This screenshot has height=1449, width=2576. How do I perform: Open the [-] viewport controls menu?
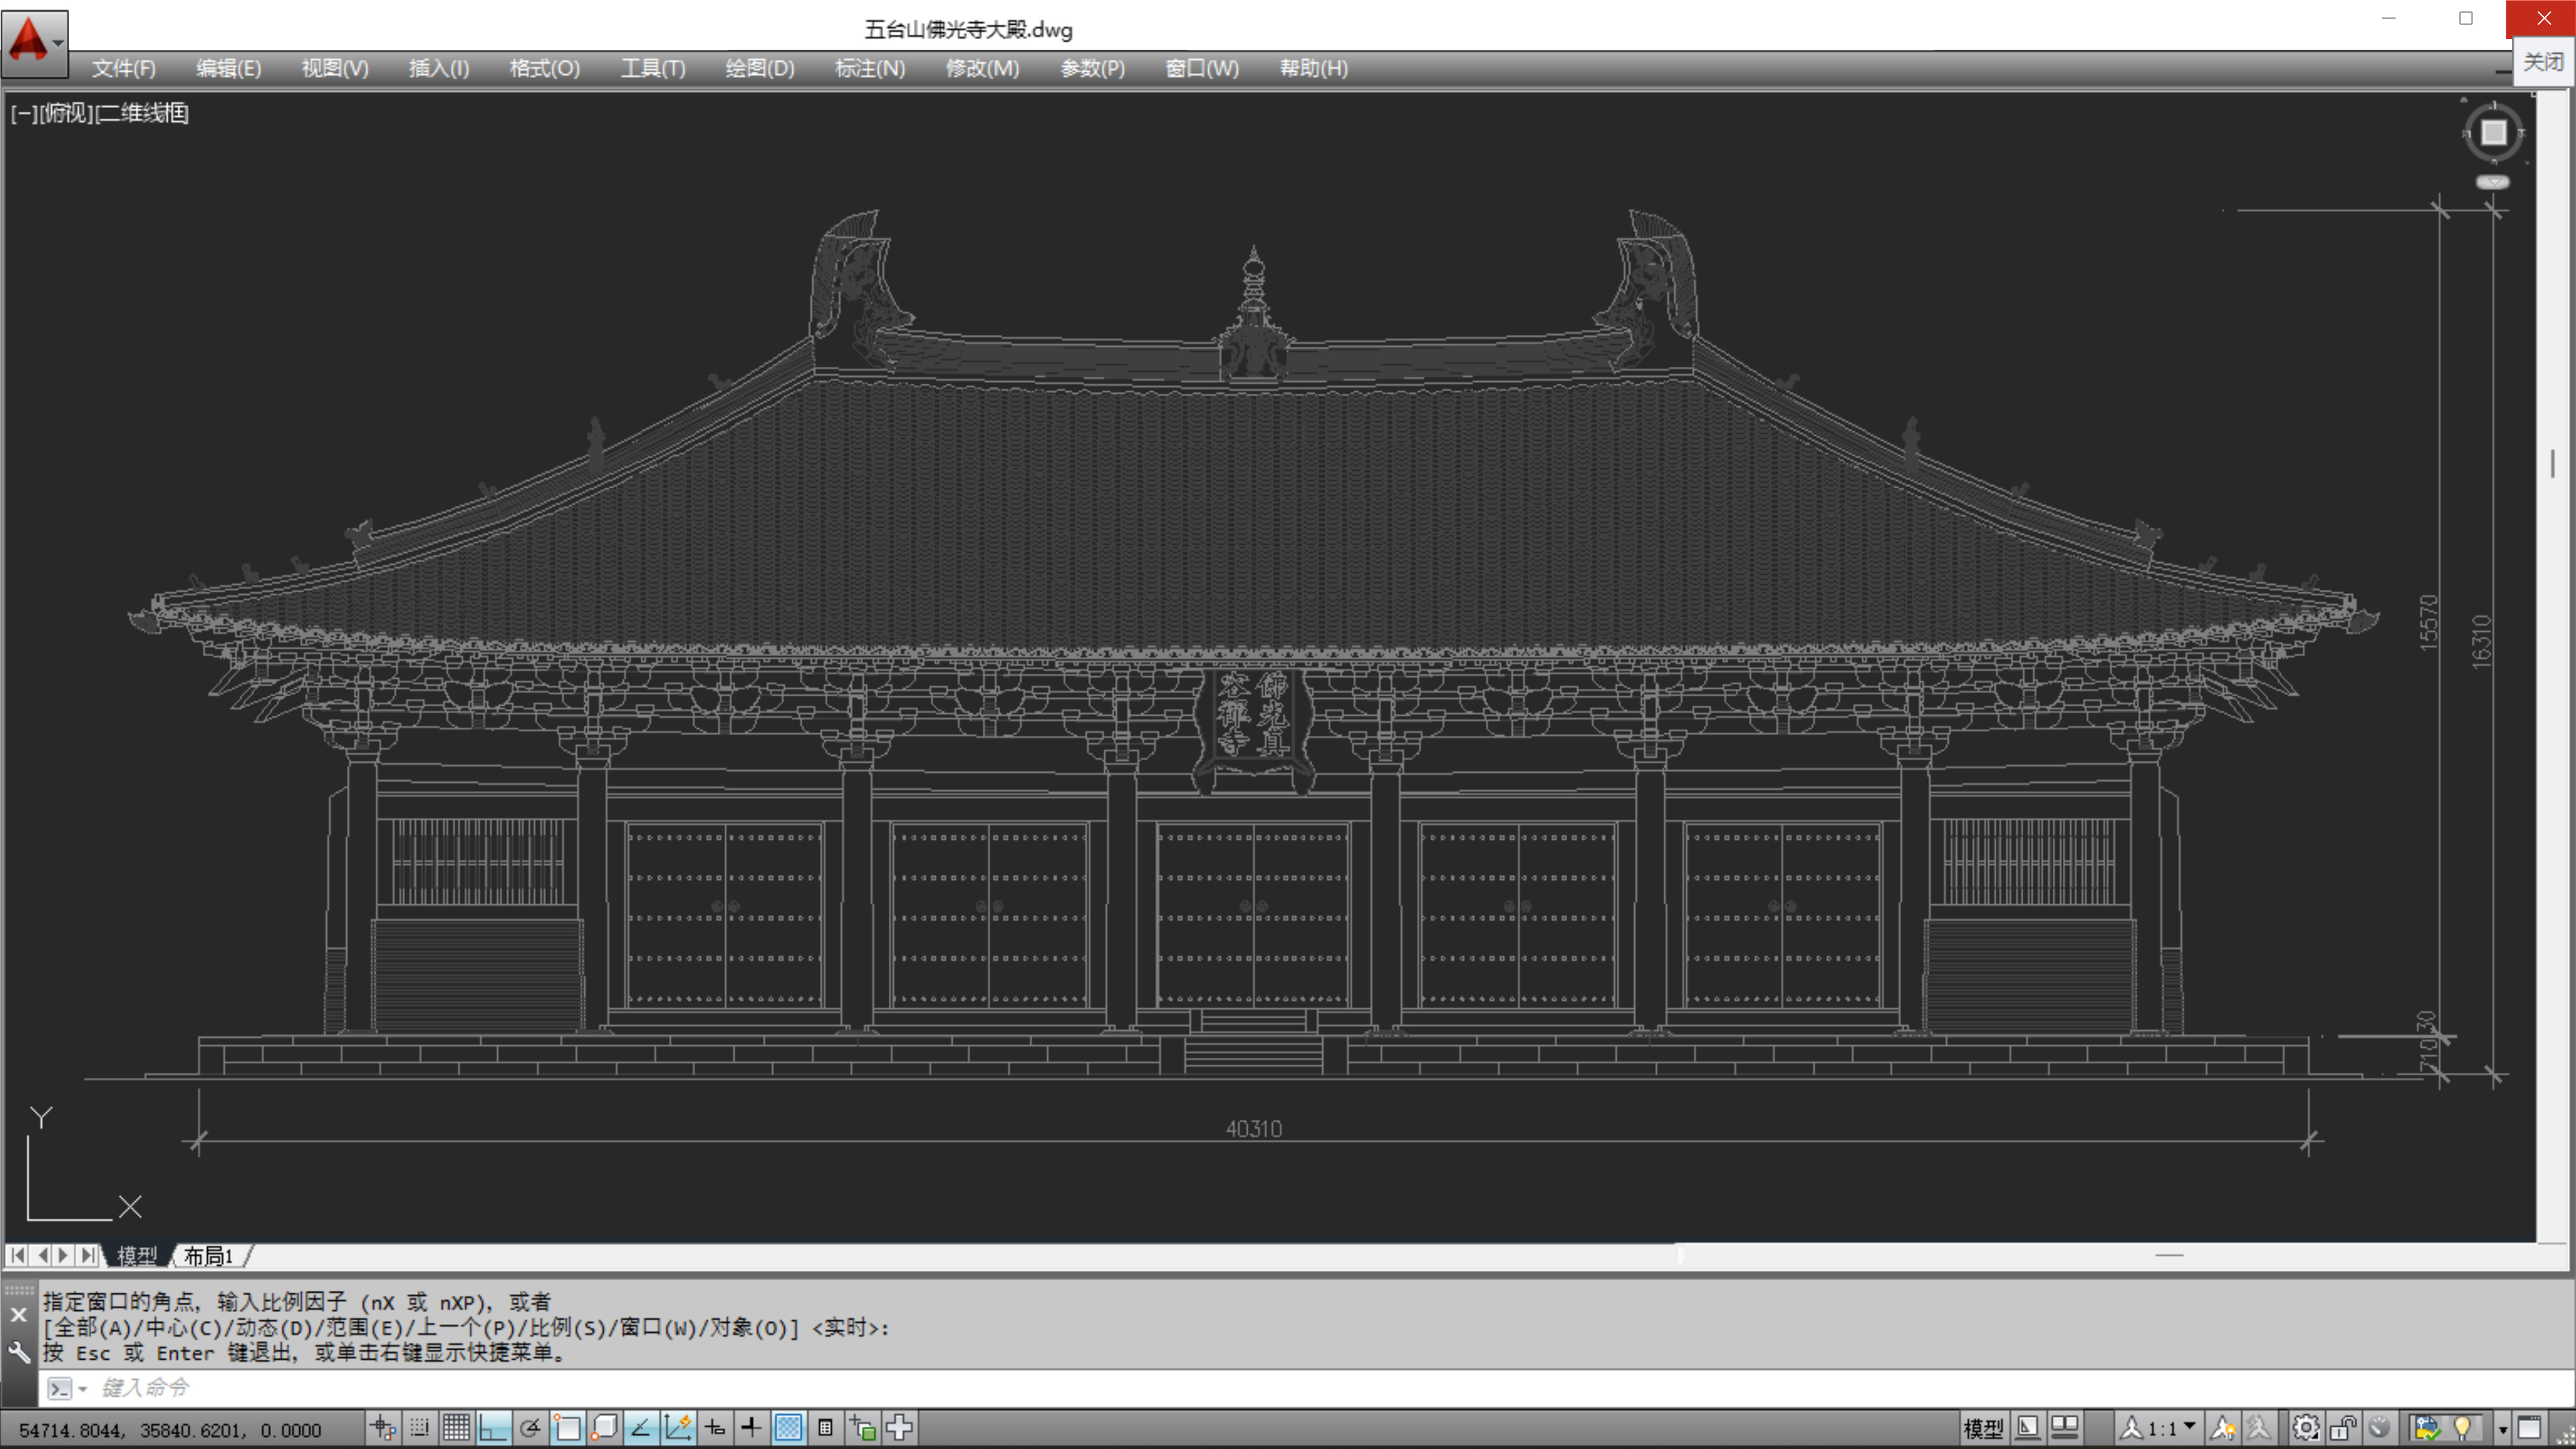[24, 113]
